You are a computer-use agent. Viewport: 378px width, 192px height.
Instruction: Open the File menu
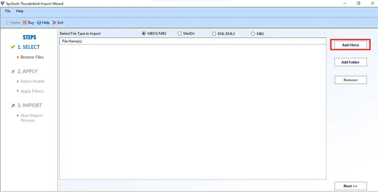click(8, 11)
